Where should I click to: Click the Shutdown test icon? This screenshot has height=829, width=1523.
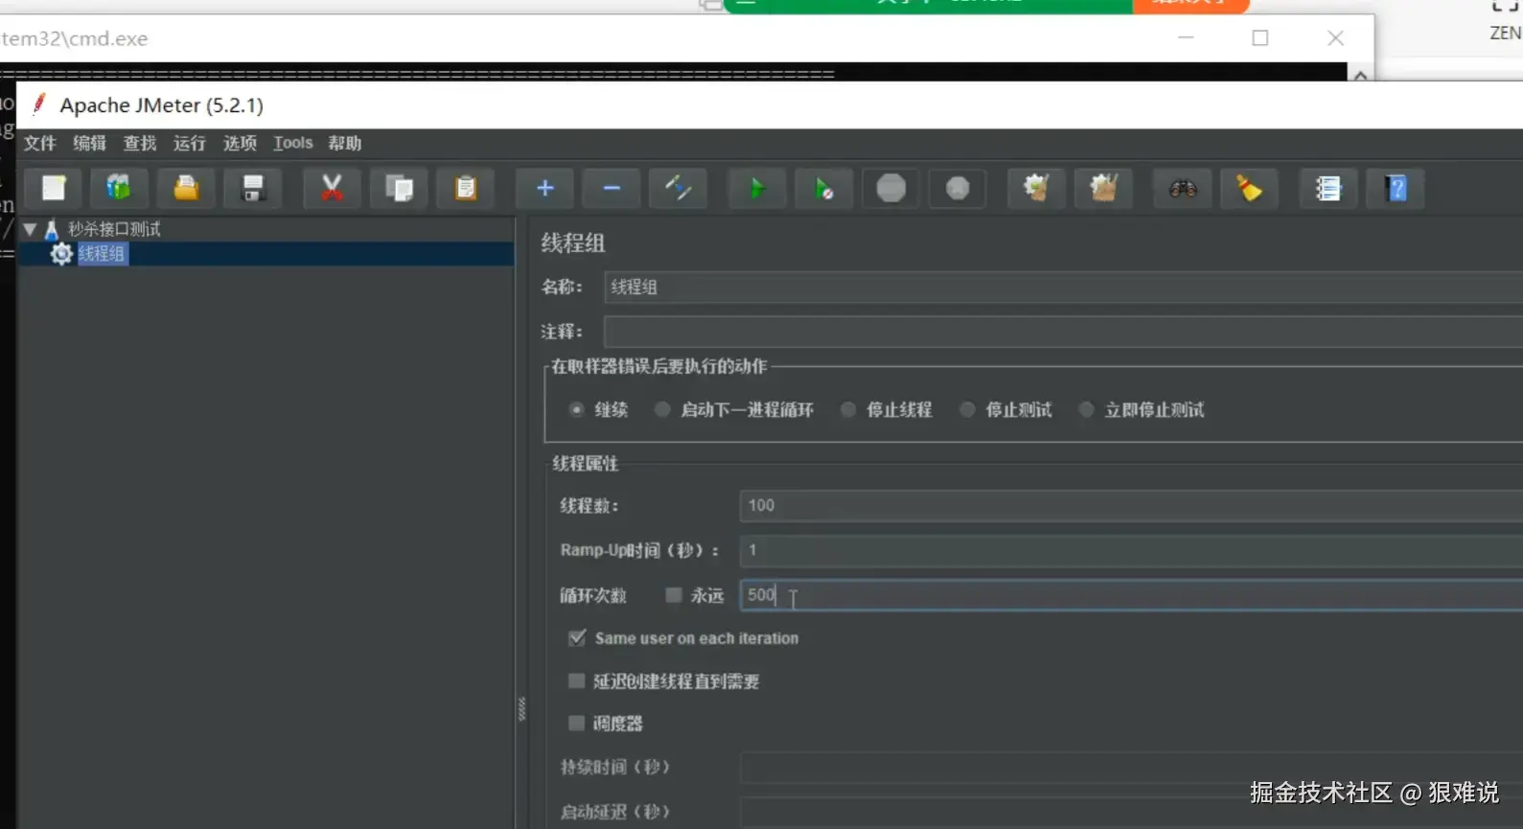coord(958,188)
